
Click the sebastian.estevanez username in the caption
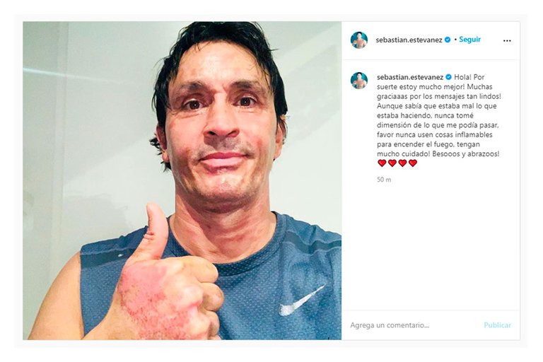coord(410,77)
